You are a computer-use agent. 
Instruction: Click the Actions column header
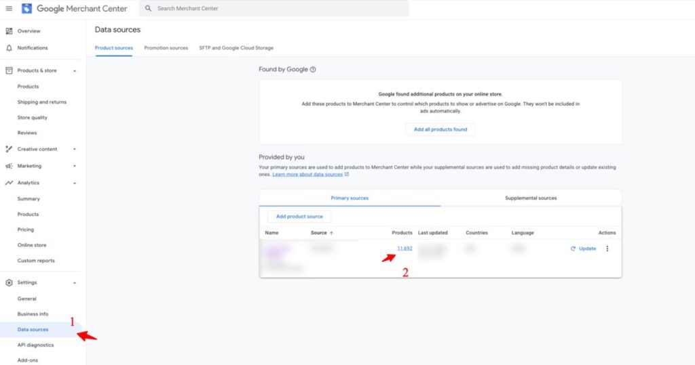(x=607, y=233)
